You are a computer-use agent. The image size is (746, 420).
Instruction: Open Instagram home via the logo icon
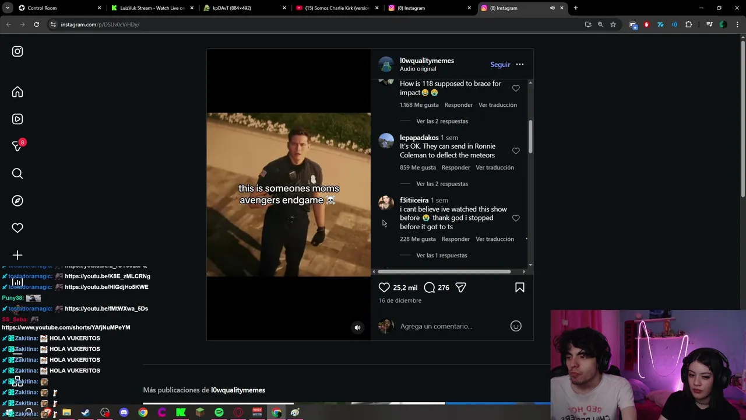click(17, 51)
